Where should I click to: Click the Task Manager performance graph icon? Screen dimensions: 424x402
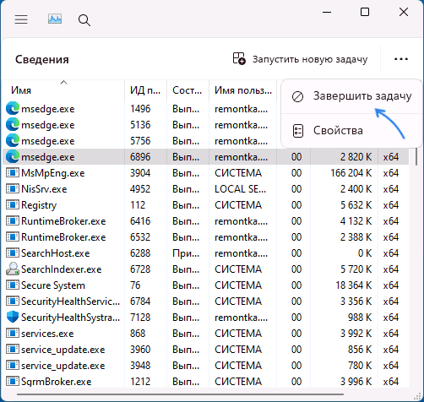[x=55, y=19]
